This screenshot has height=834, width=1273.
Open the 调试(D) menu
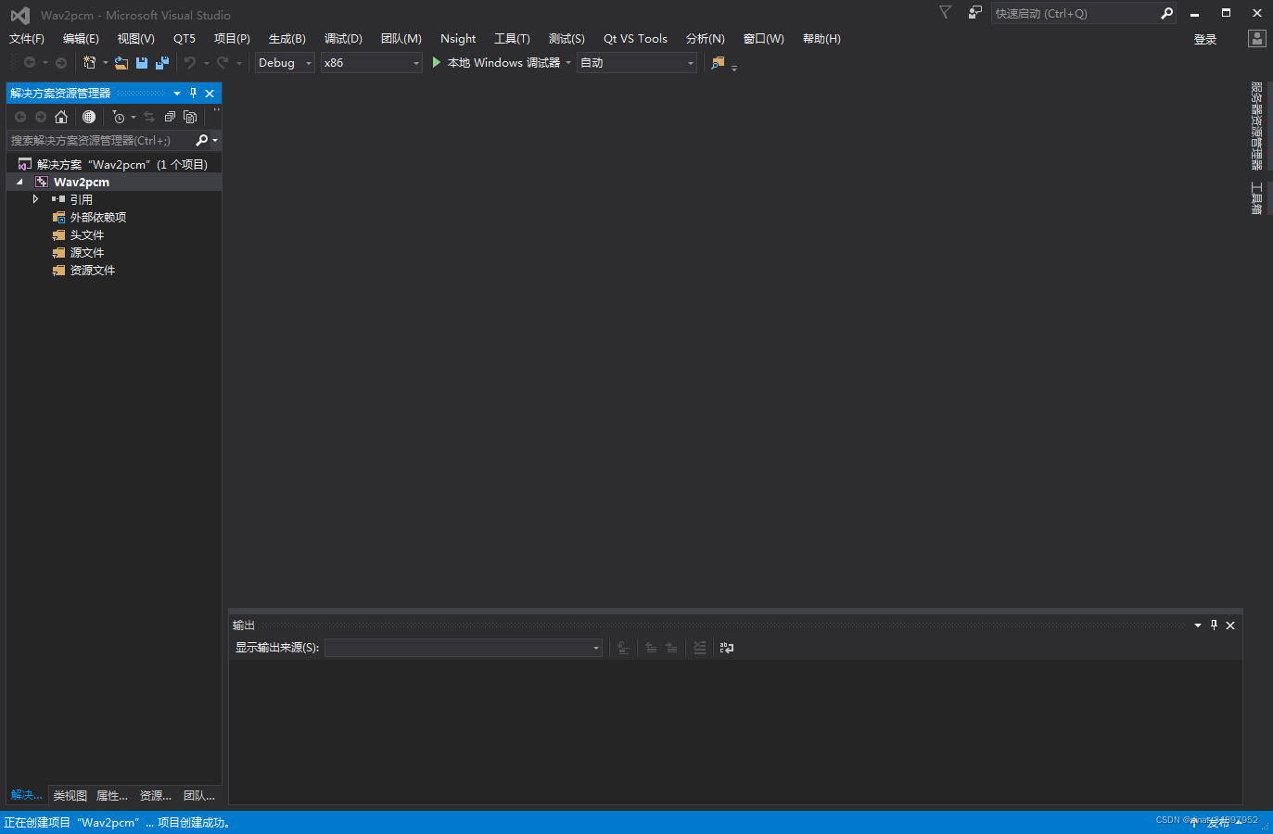(x=343, y=39)
